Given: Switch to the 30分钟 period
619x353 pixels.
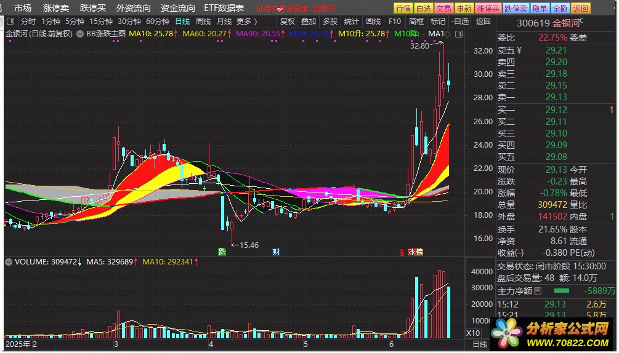Looking at the screenshot, I should click(x=129, y=22).
